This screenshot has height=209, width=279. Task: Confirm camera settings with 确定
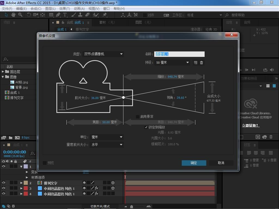(194, 163)
